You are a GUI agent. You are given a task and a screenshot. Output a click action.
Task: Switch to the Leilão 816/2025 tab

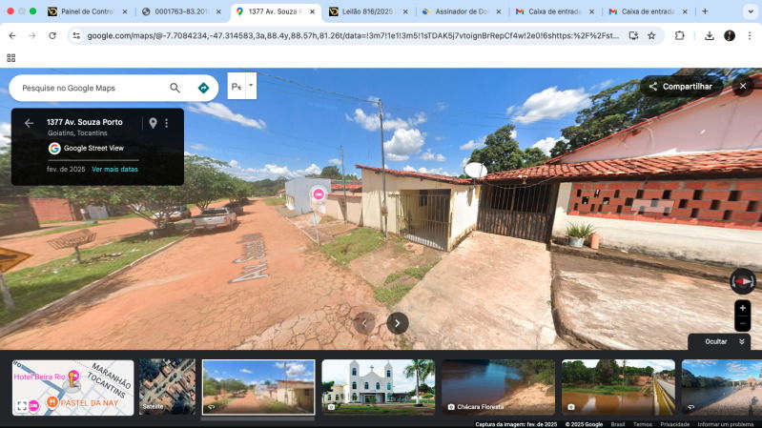368,11
